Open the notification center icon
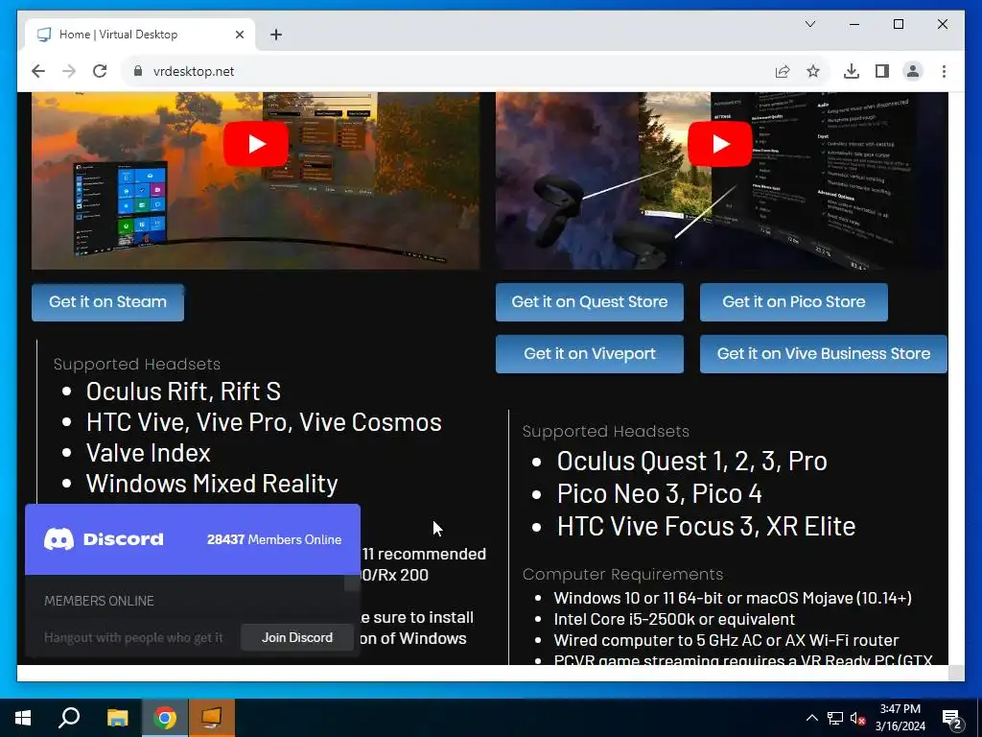 tap(952, 718)
